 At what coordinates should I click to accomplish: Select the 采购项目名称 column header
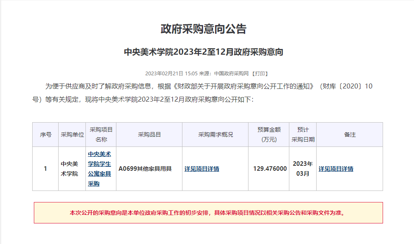tap(101, 135)
